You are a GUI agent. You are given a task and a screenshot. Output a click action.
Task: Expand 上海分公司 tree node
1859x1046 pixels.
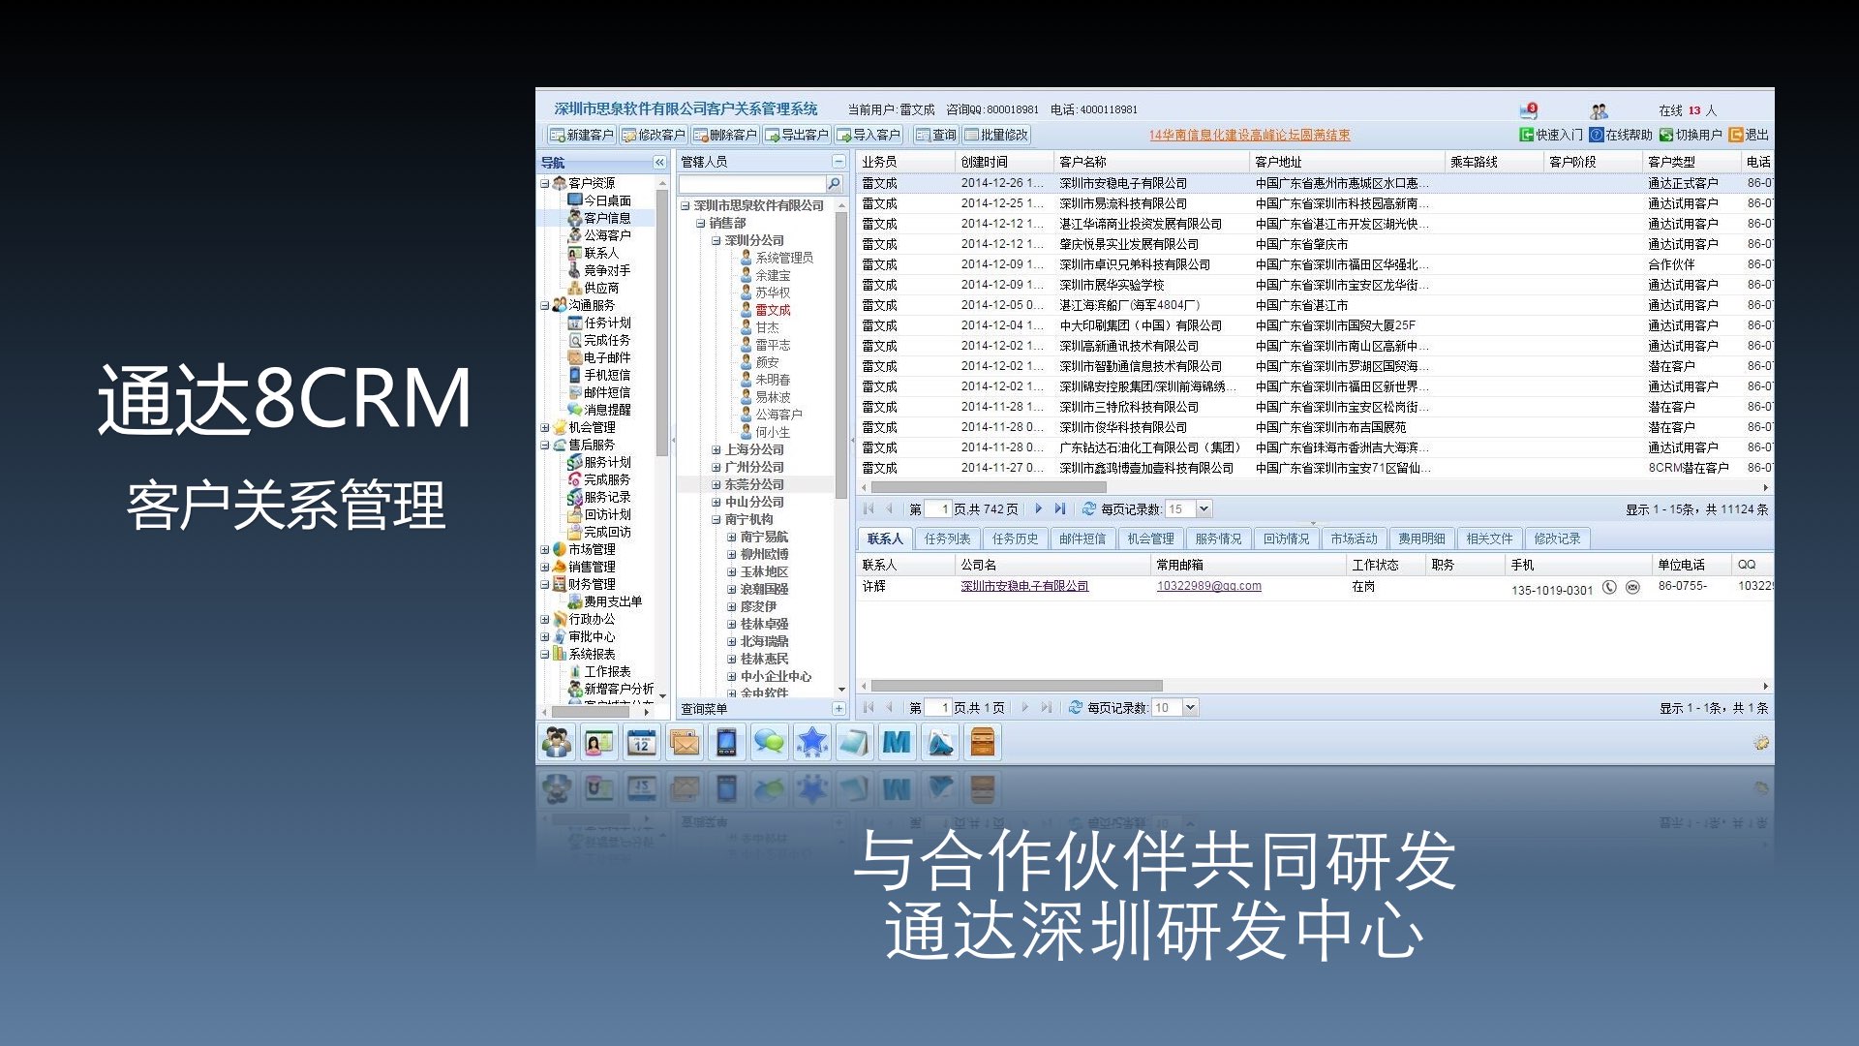coord(716,450)
